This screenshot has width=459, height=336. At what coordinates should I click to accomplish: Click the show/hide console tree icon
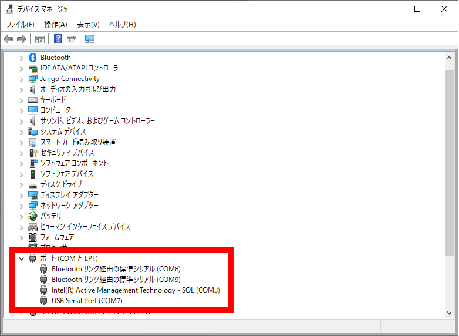(39, 39)
